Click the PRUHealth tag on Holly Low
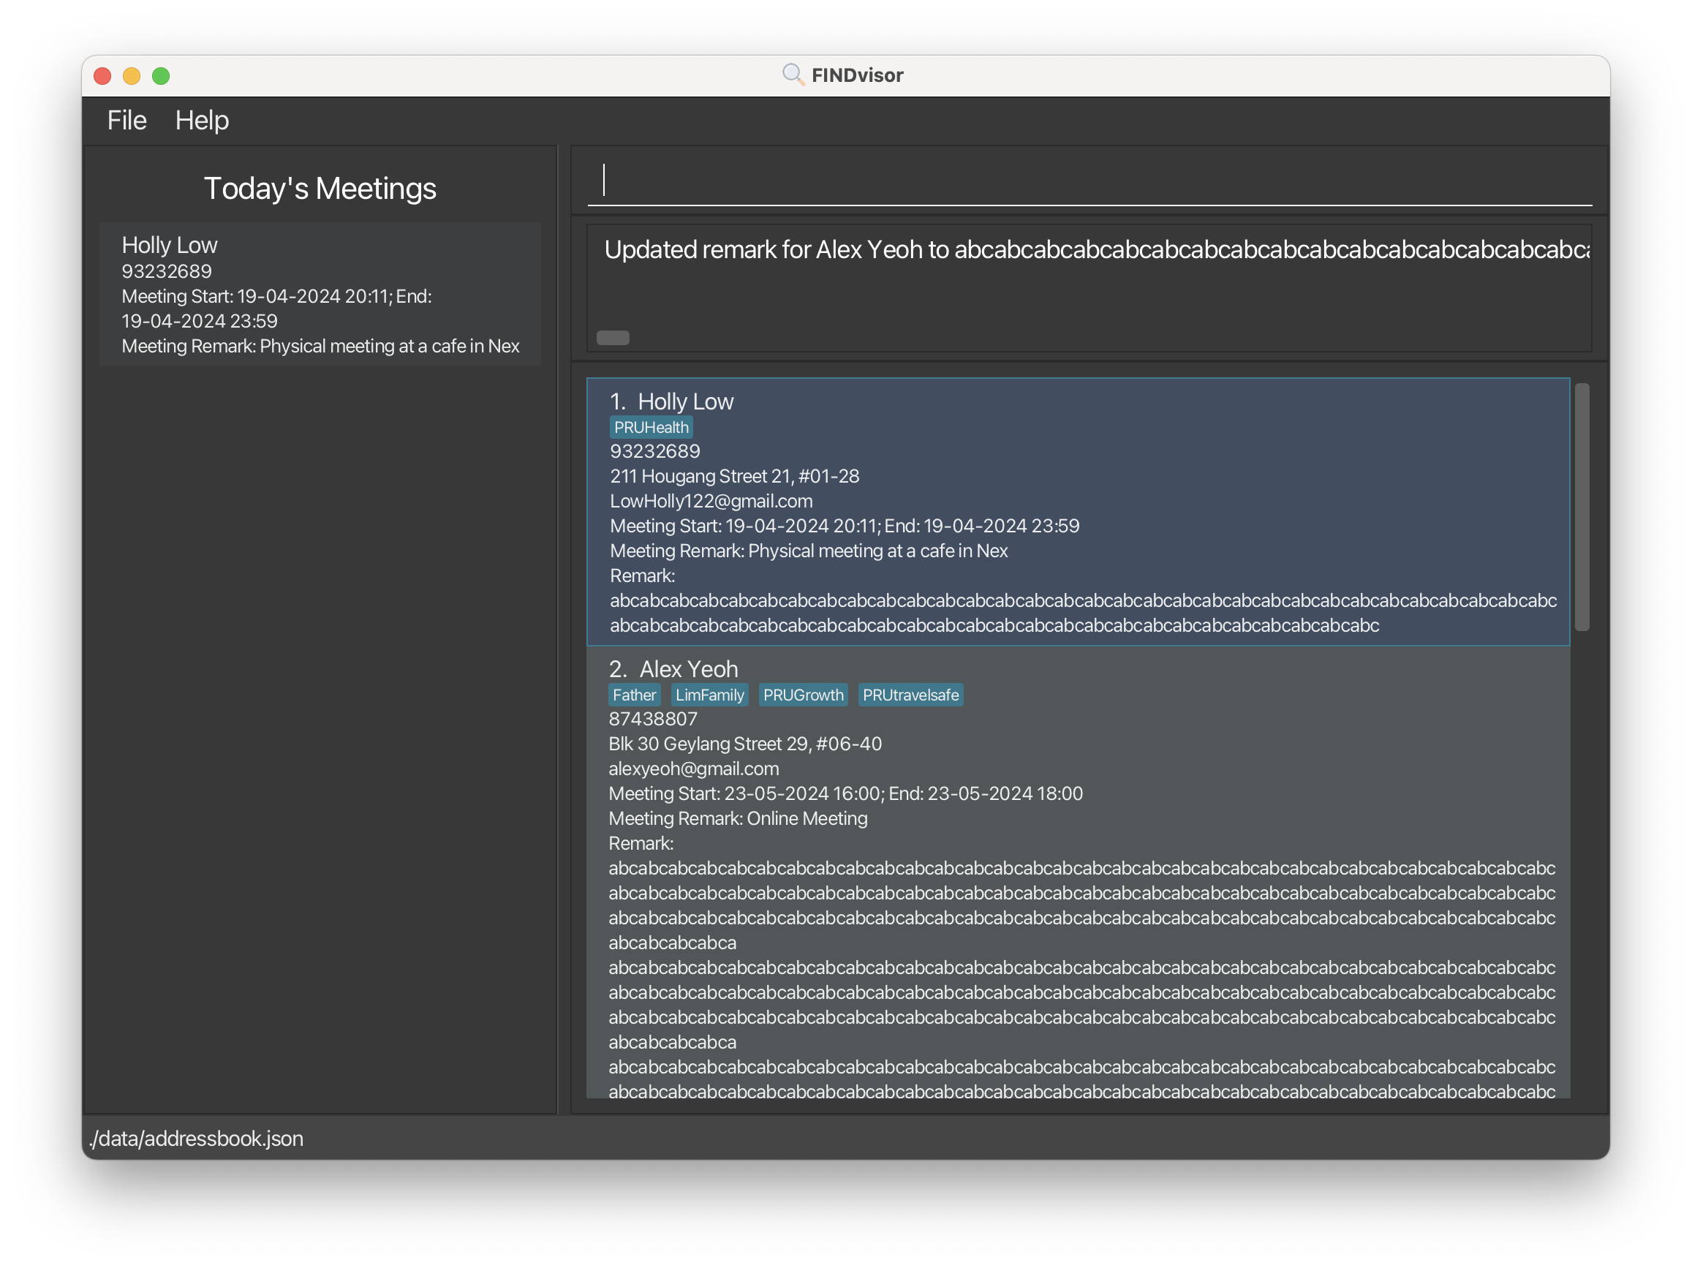This screenshot has height=1268, width=1692. [x=651, y=428]
